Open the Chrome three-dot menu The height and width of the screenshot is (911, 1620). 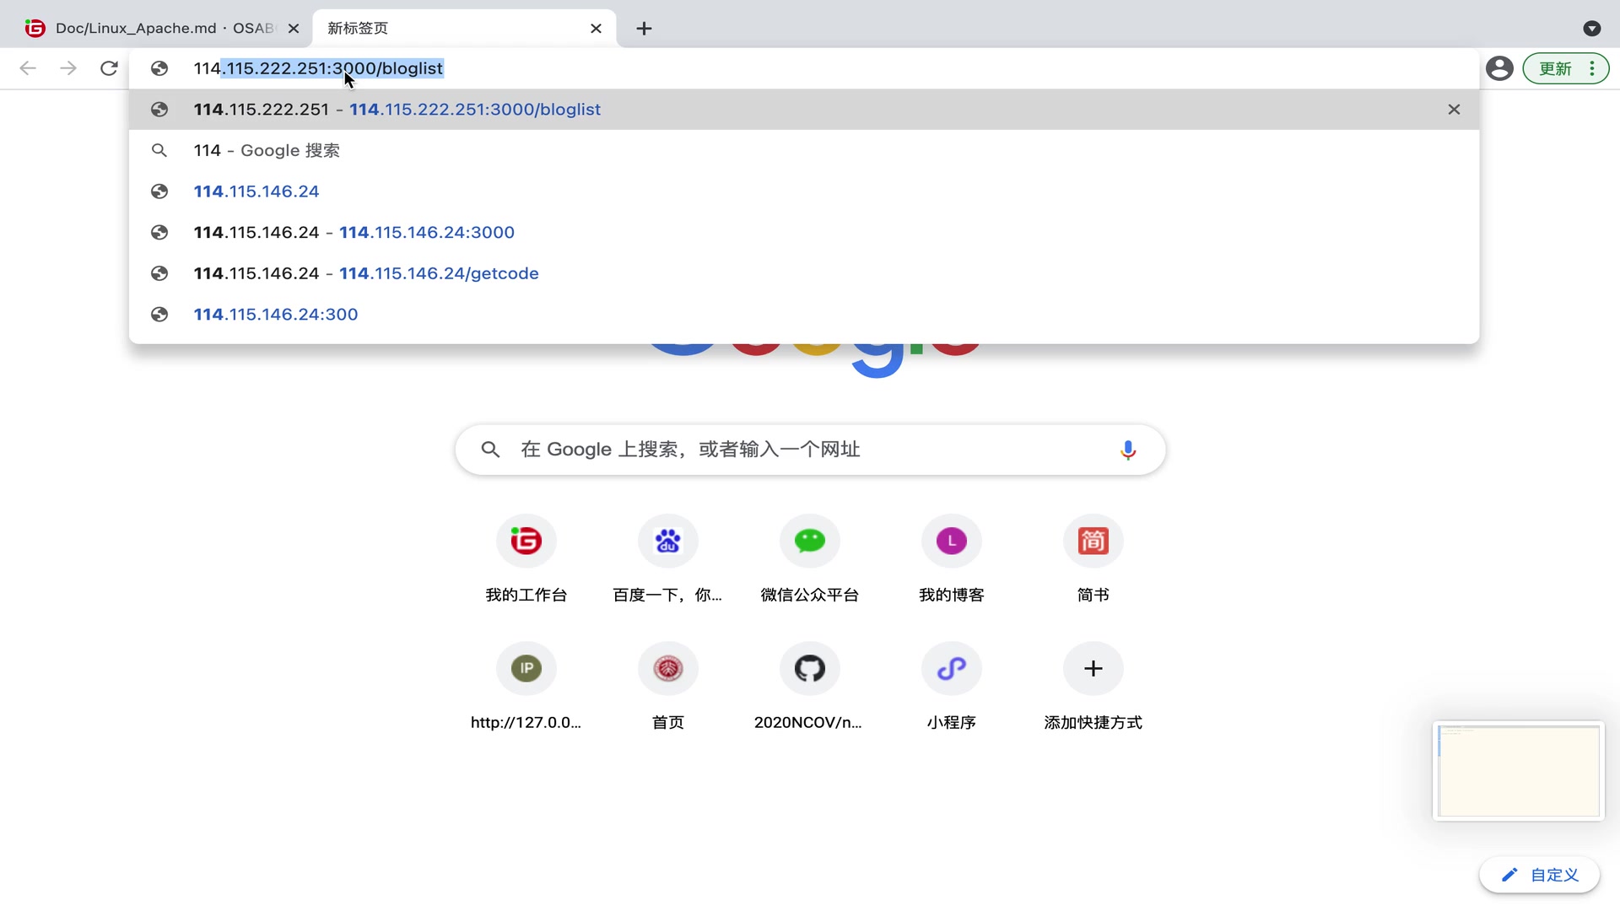tap(1593, 68)
